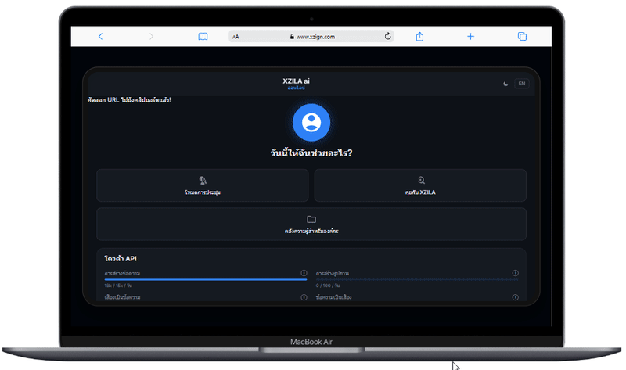Click the info icon for speech-to-text quota (เสียงเป็นข้อความ)
626x370 pixels.
coord(304,297)
